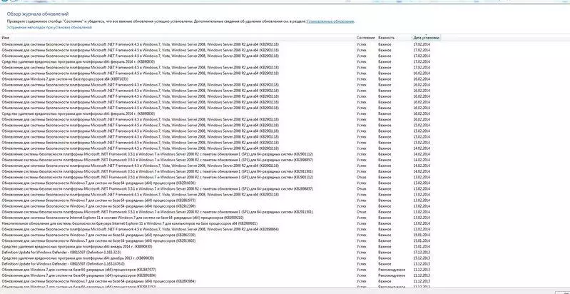Select .NET Framework 4.5 update KB2898864 row
This screenshot has height=294, width=570.
(220, 229)
